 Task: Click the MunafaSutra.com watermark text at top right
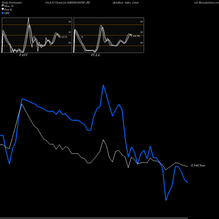pyautogui.click(x=207, y=3)
